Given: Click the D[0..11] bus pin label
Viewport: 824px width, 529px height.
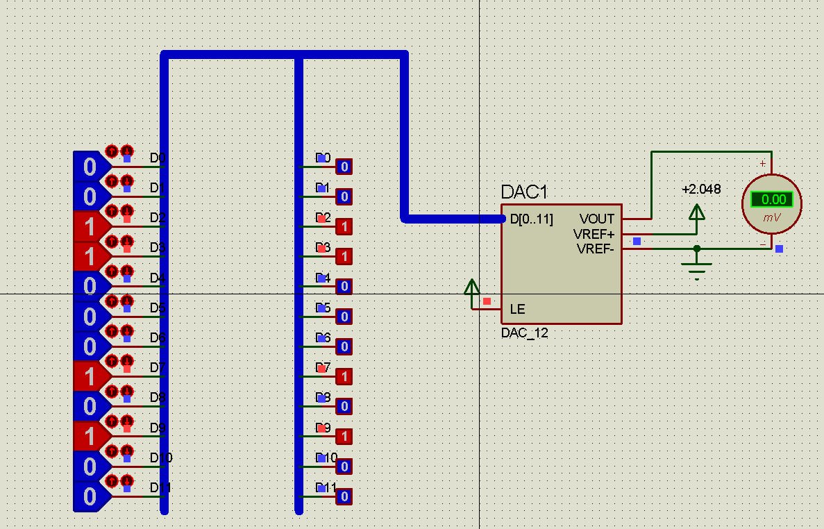Looking at the screenshot, I should click(x=531, y=219).
